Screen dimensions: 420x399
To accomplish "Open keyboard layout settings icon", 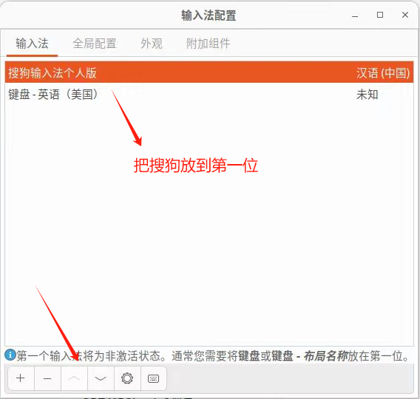I will point(154,378).
